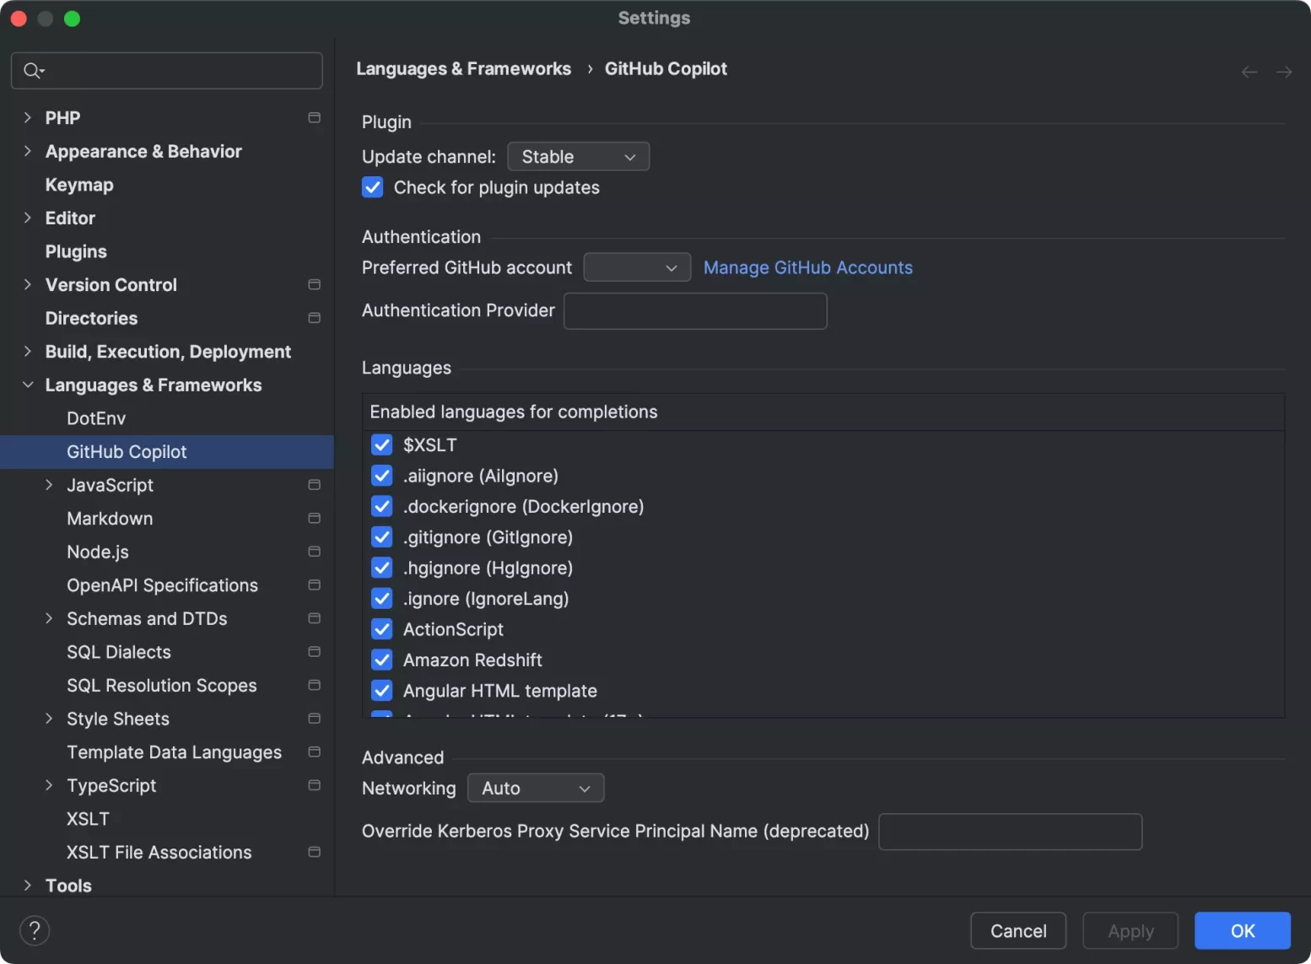
Task: Select DotEnv in the settings tree
Action: [96, 418]
